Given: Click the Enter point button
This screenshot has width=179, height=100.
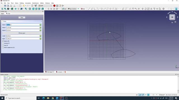Looking at the screenshot, I should coord(22,33).
